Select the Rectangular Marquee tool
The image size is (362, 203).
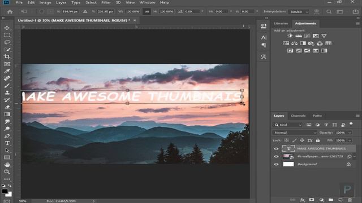7,35
